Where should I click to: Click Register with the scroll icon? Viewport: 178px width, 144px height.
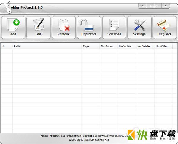pos(165,28)
